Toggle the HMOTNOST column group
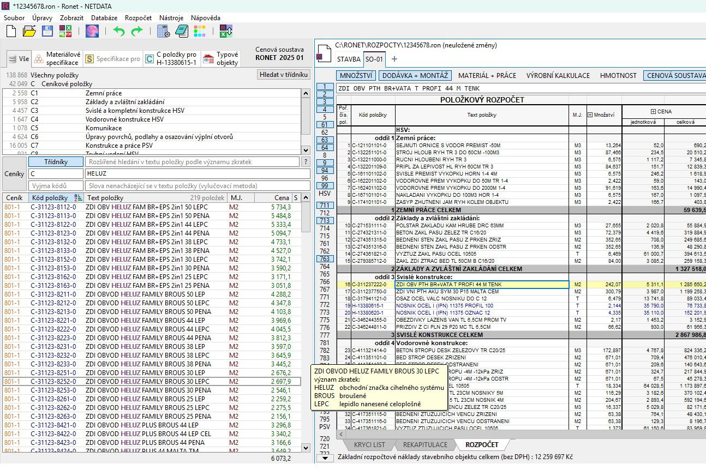706x470 pixels. point(618,76)
